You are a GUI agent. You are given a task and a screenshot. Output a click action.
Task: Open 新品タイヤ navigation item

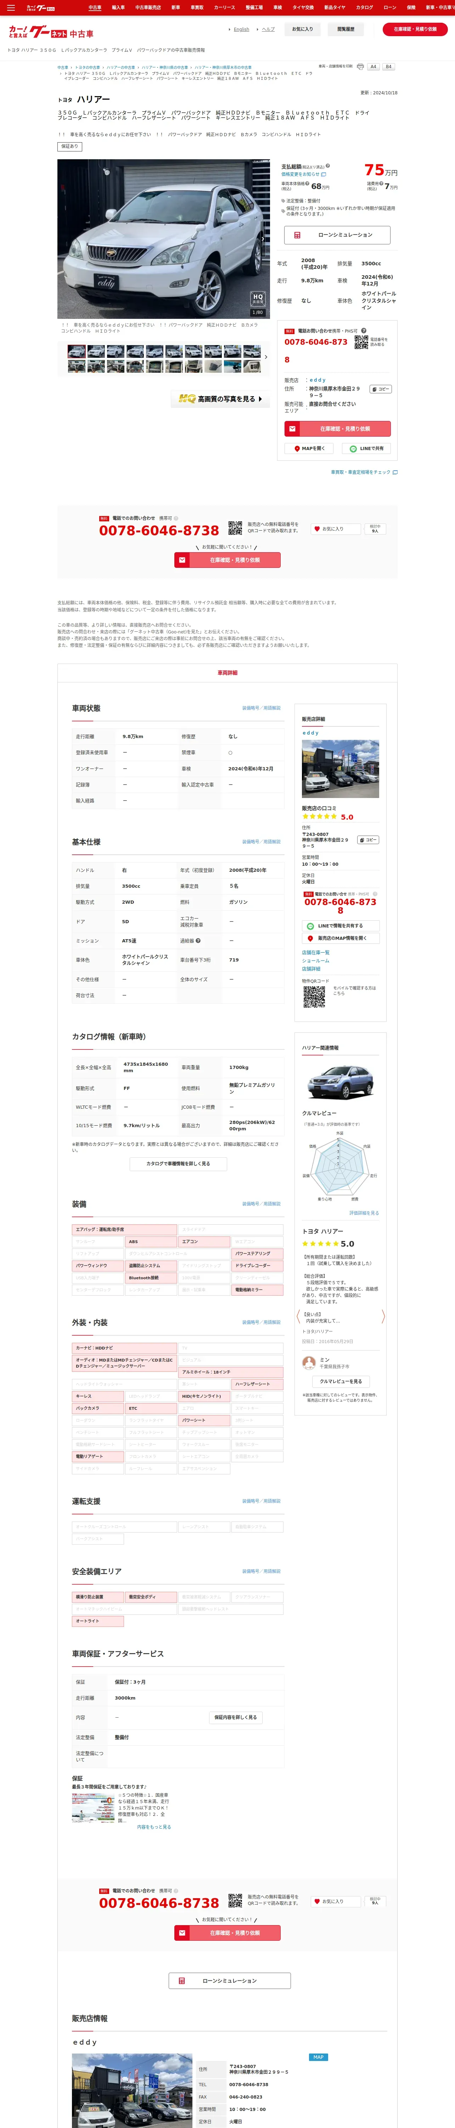click(335, 7)
